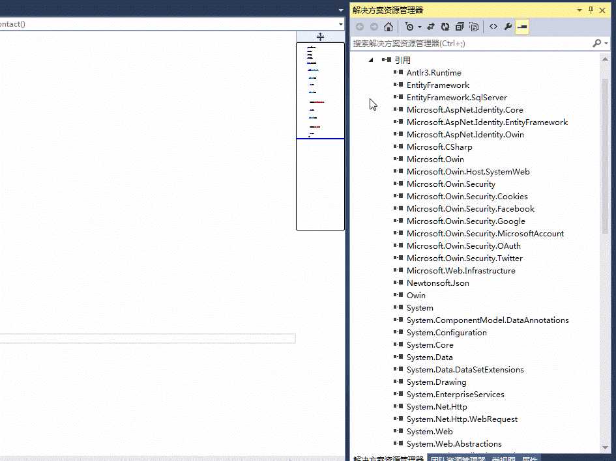Close the Solution Explorer panel
Image resolution: width=616 pixels, height=461 pixels.
[x=602, y=10]
